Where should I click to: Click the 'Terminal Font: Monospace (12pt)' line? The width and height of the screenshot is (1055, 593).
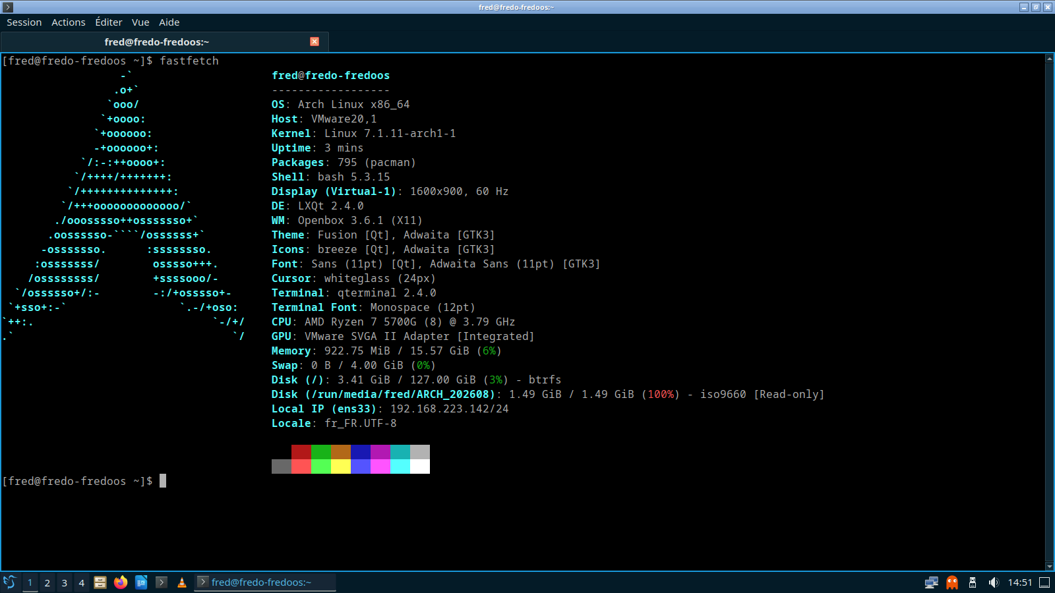373,307
